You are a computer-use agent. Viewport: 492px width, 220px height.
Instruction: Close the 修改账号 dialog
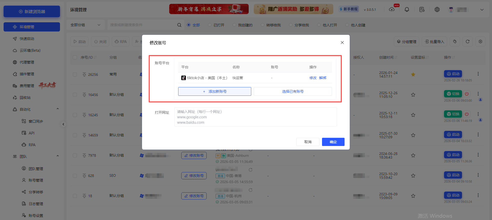click(x=342, y=43)
